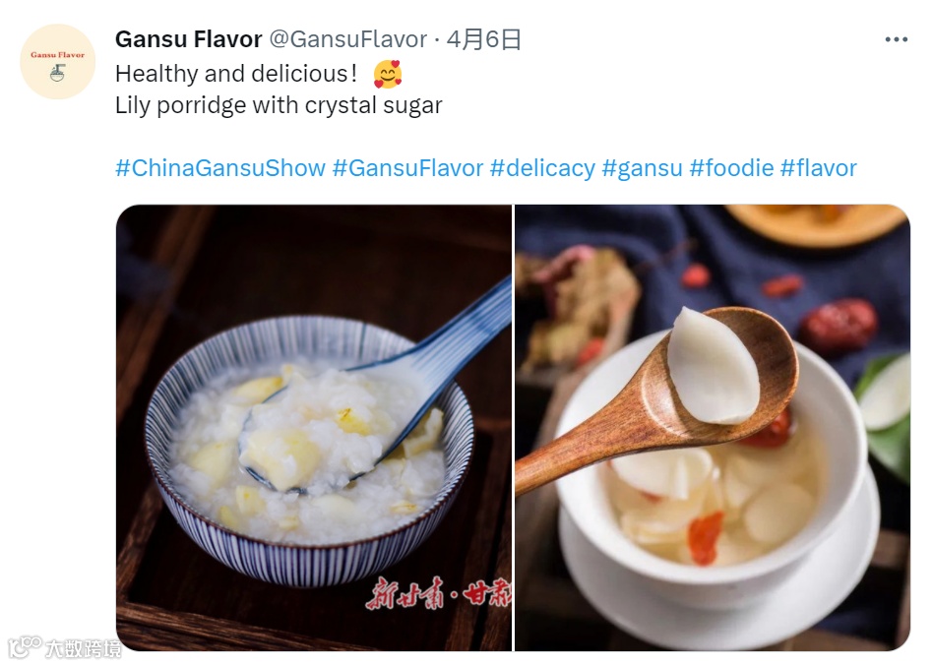Open the lily porridge blue bowl photo
Screen dimensions: 933x666
[314, 428]
